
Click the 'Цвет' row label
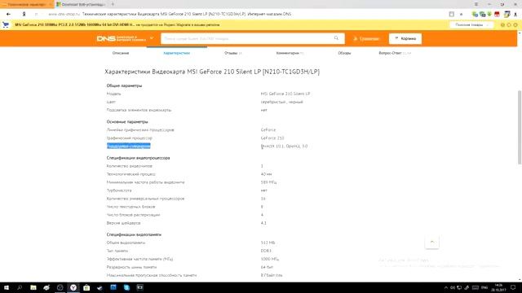(x=111, y=102)
